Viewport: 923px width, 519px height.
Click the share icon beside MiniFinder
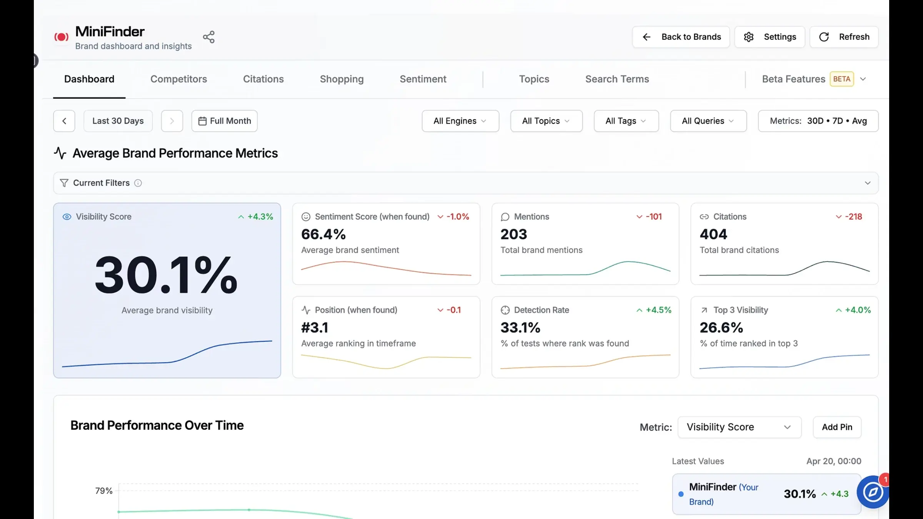tap(209, 37)
